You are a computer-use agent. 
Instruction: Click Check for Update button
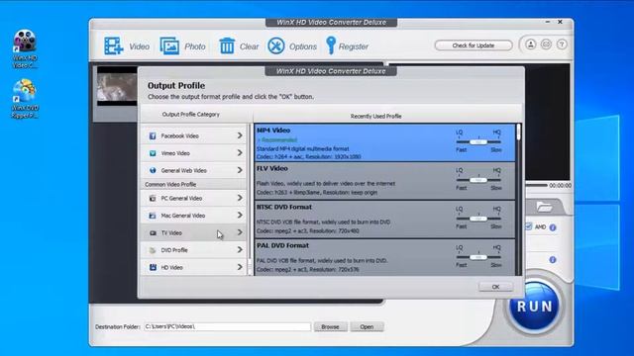[x=474, y=45]
